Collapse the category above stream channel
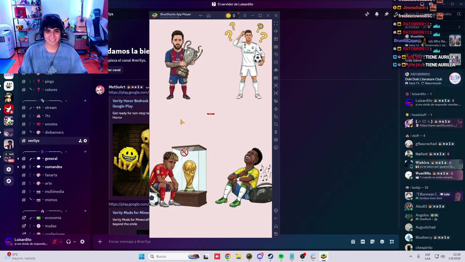 [45, 101]
